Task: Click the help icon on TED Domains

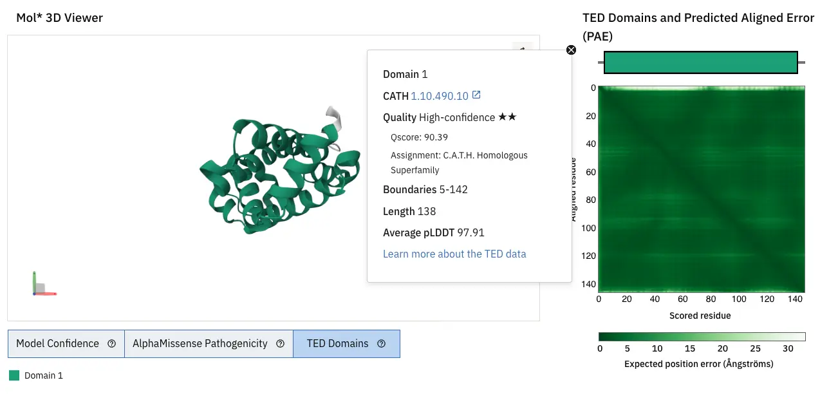Action: coord(381,344)
